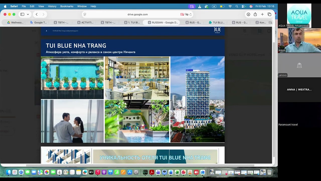Reload the page with the refresh icon
Viewport: 321px width, 181px height.
pyautogui.click(x=191, y=14)
